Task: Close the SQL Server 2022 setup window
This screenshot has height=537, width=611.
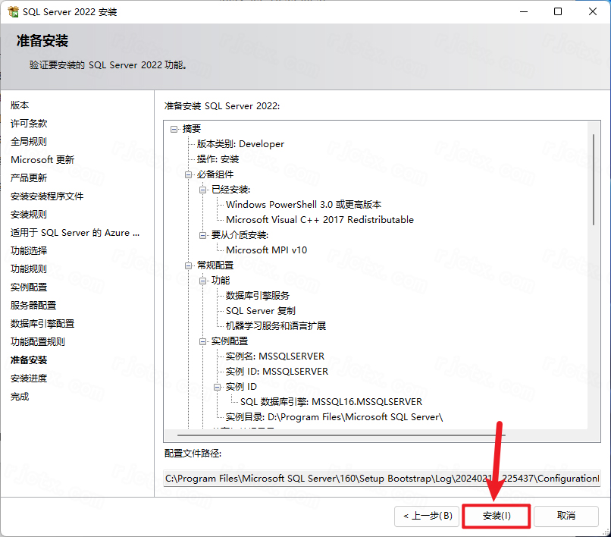Action: point(593,11)
